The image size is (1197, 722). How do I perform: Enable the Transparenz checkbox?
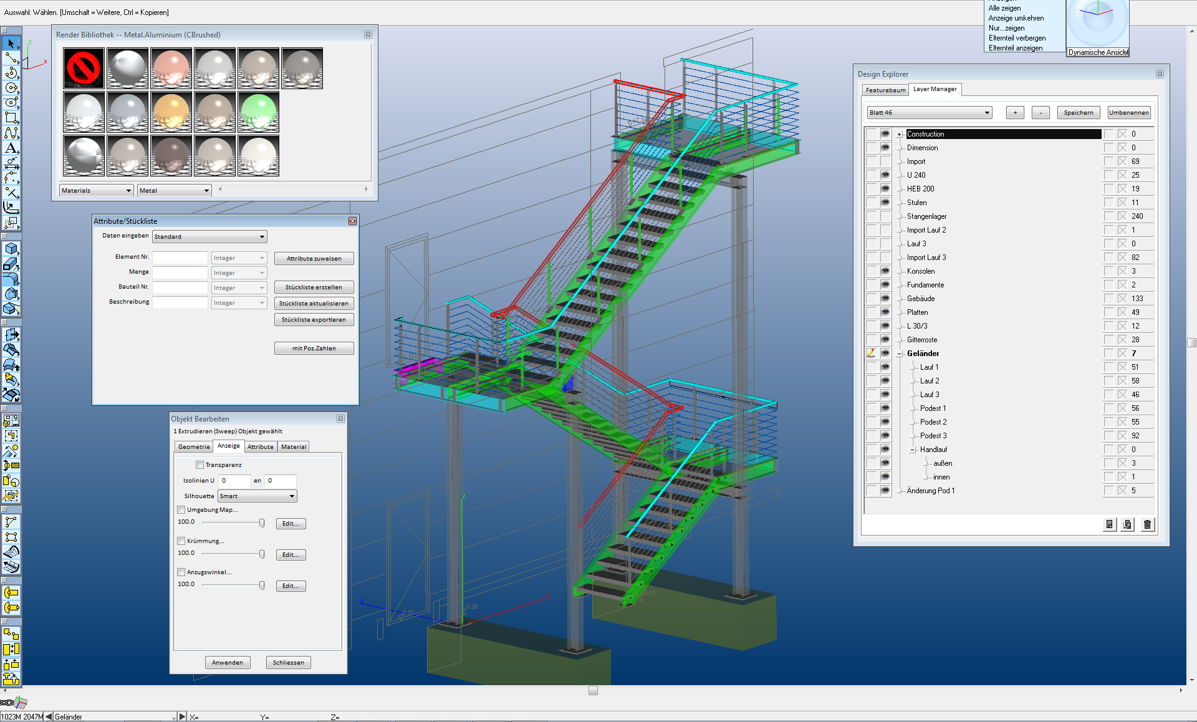click(200, 464)
